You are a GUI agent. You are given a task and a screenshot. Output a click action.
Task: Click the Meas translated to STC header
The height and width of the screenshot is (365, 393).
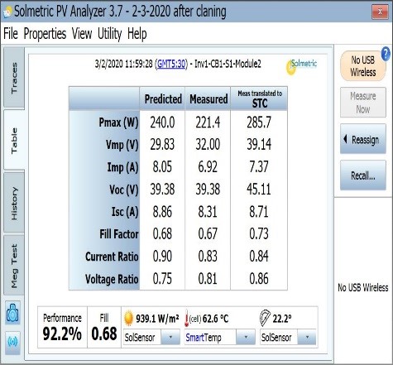(x=260, y=98)
